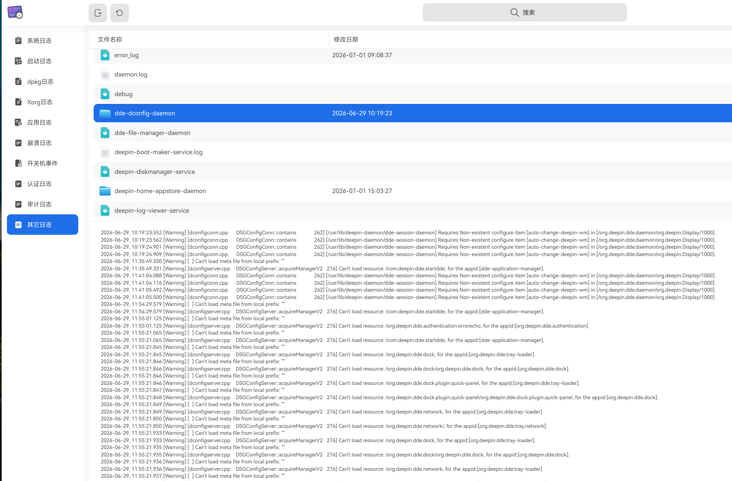Click the deepin-home-appstore-daemon folder icon
This screenshot has width=732, height=481.
[x=105, y=191]
